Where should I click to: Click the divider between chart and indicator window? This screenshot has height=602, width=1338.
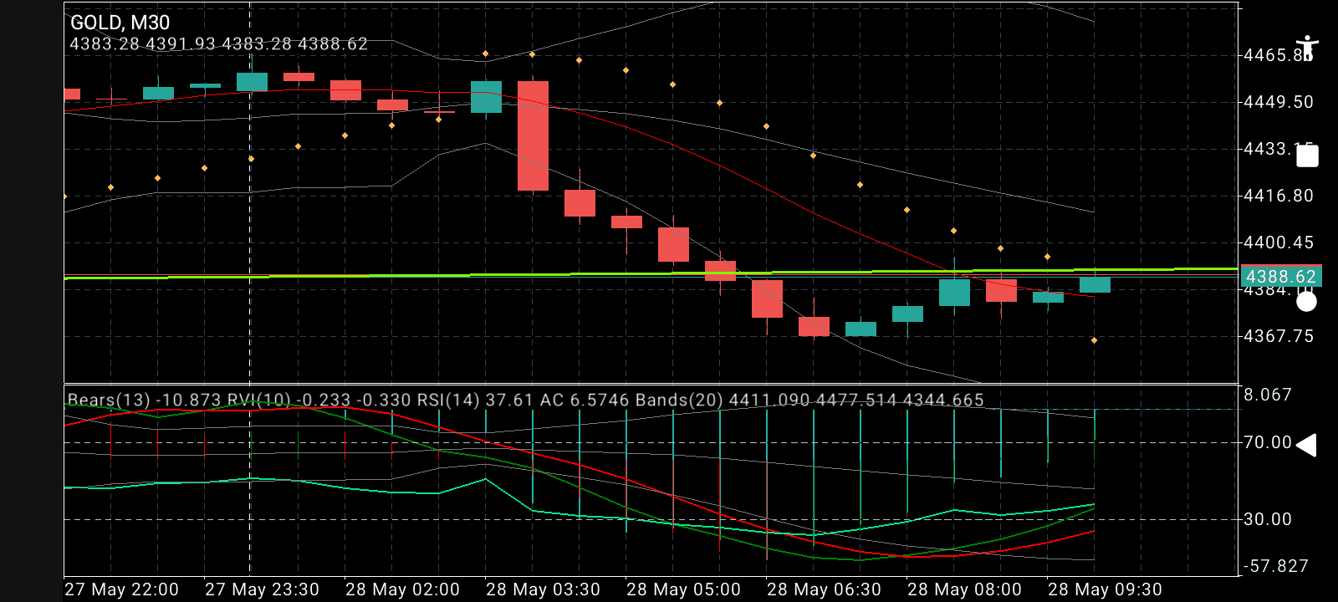pyautogui.click(x=651, y=384)
